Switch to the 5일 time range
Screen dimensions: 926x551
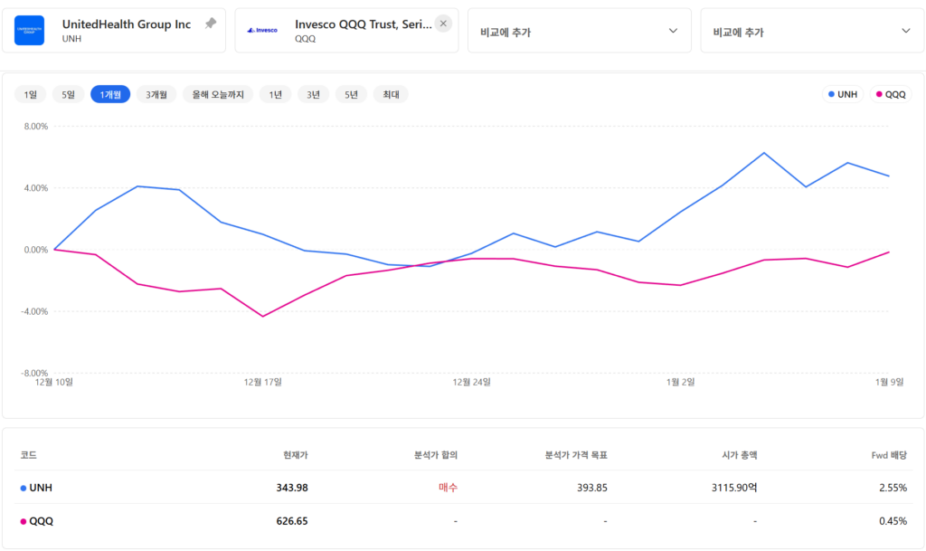click(x=68, y=94)
